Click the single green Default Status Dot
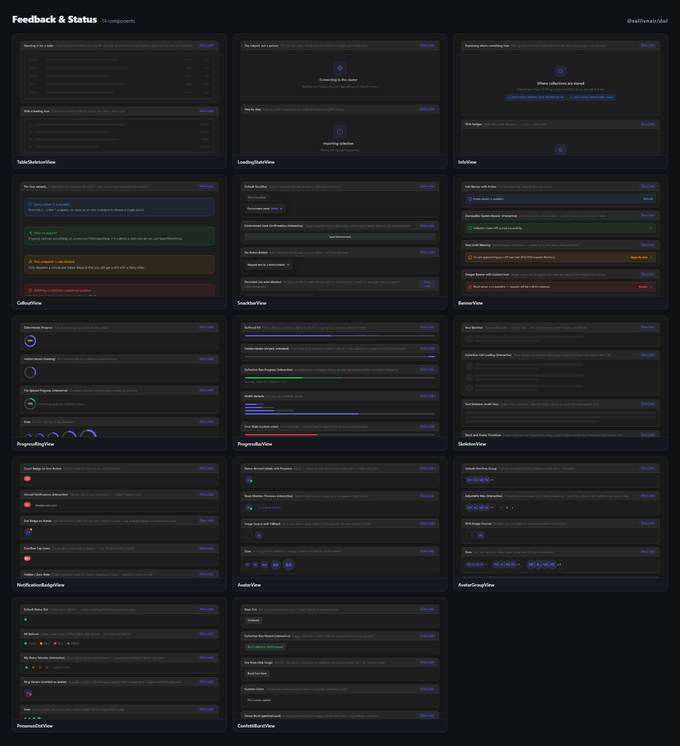 (x=26, y=620)
